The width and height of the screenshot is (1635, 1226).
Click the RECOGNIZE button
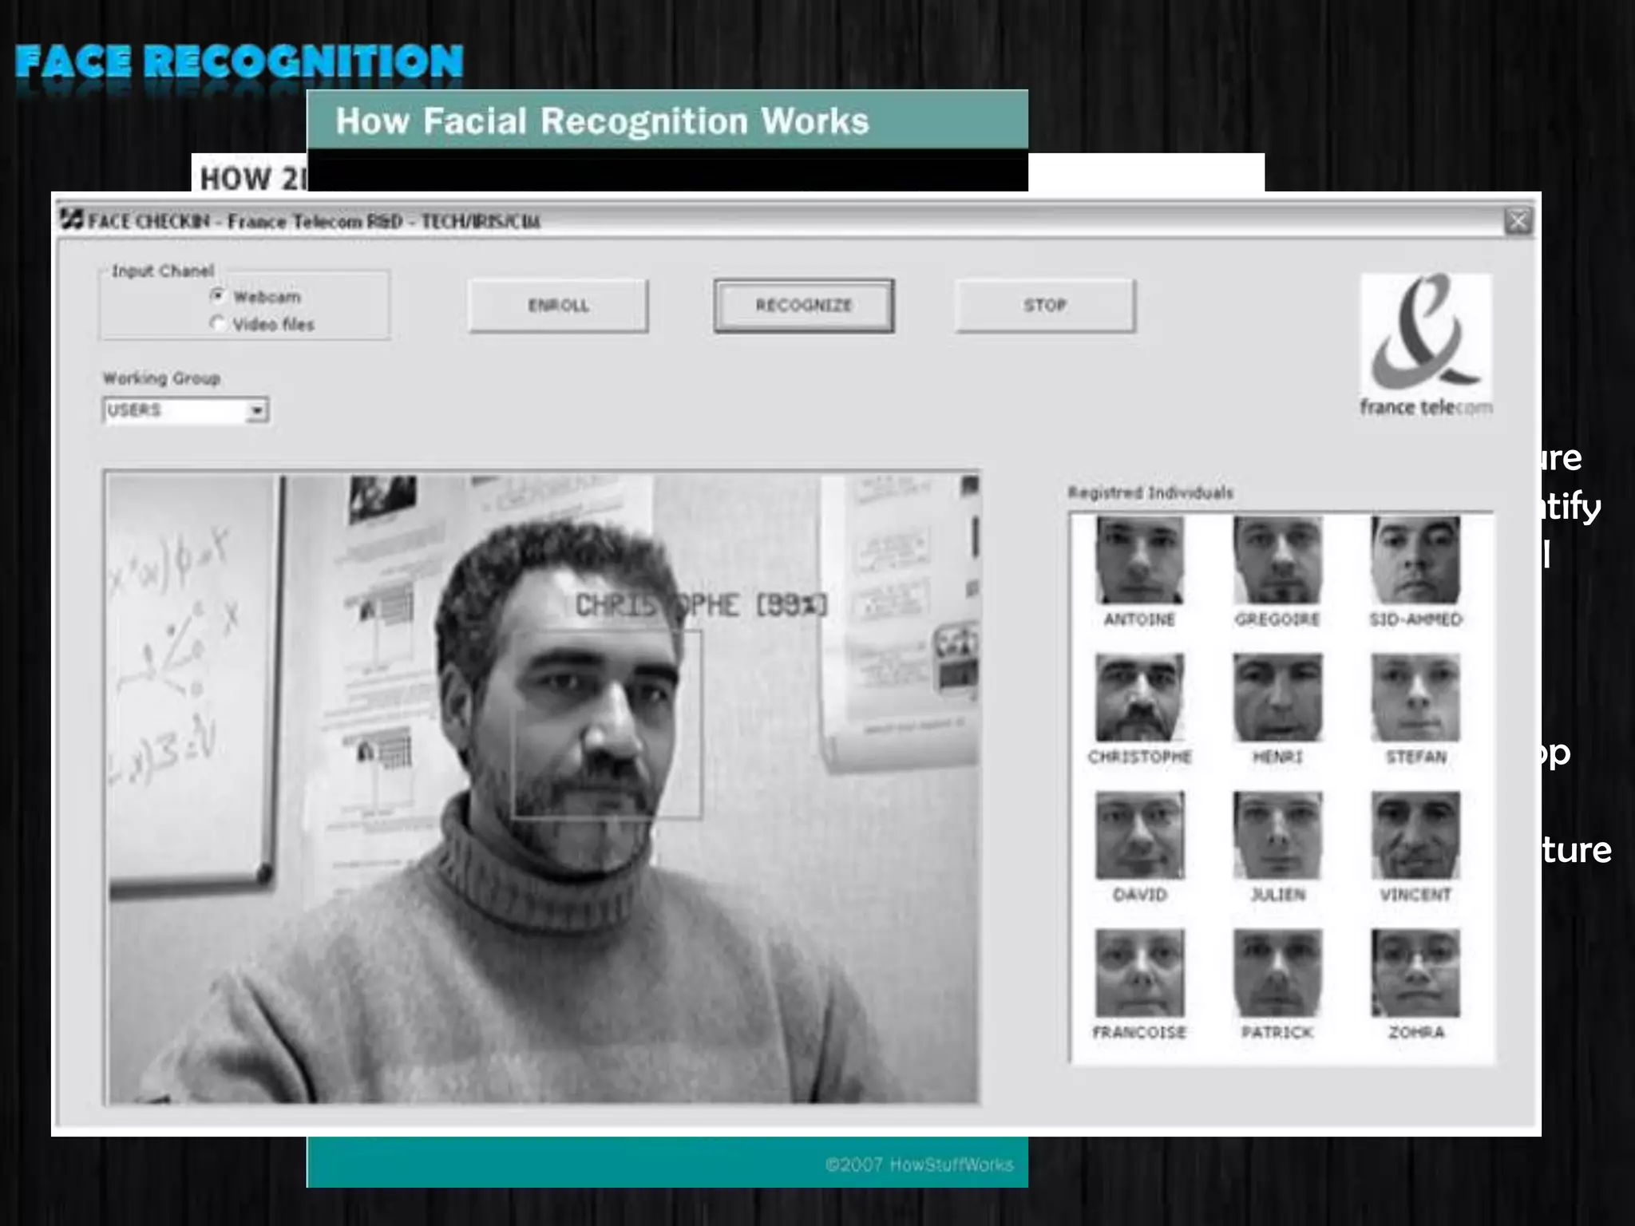click(804, 306)
